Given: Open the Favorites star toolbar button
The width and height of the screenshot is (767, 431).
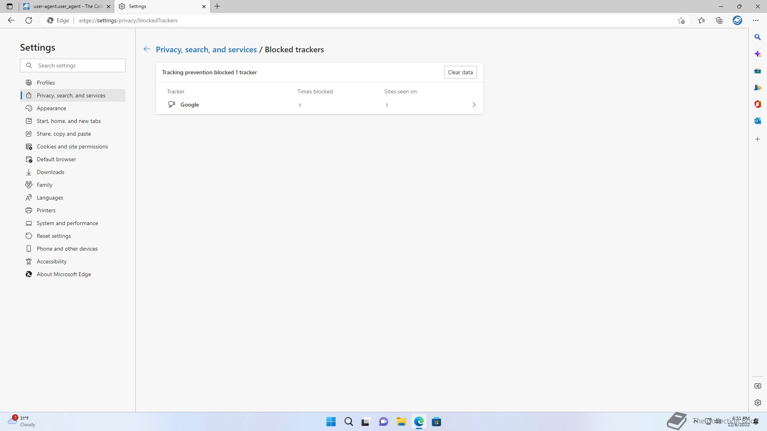Looking at the screenshot, I should pos(701,20).
